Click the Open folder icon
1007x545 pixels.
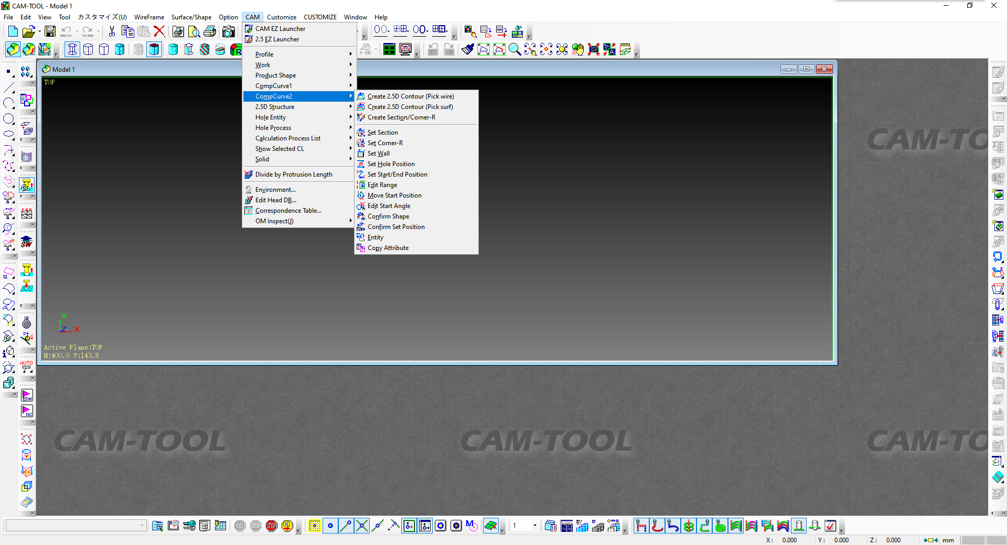28,31
